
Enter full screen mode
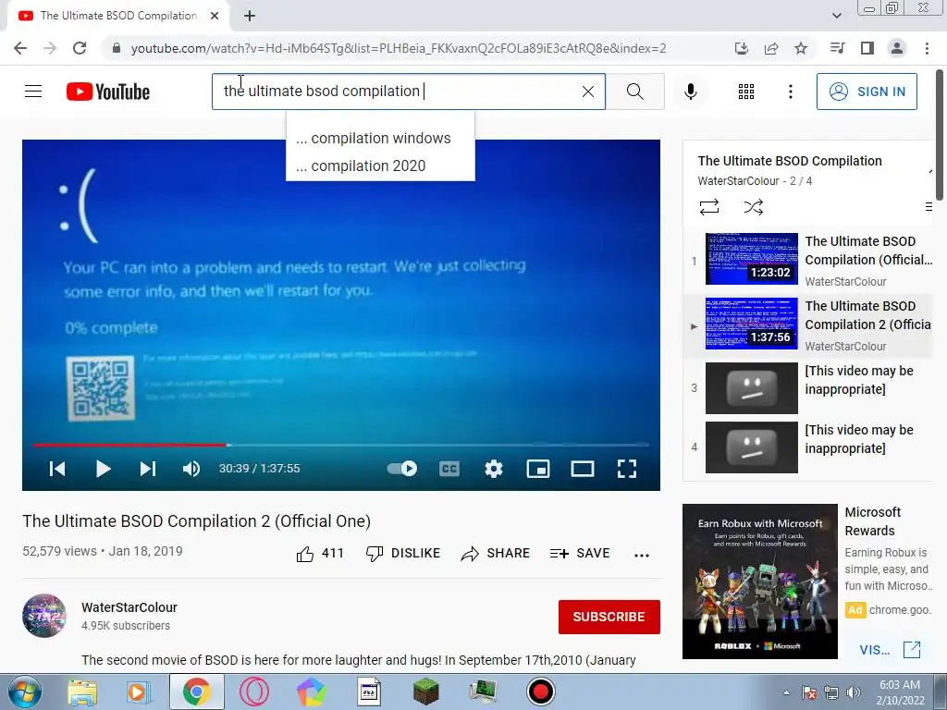(x=627, y=469)
